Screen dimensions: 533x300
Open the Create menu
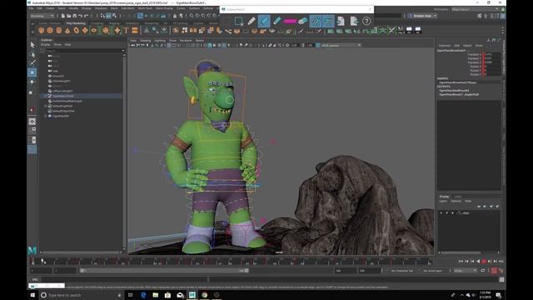(50, 8)
